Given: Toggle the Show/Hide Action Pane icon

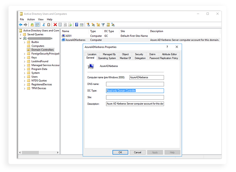Looking at the screenshot, I should coord(82,25).
